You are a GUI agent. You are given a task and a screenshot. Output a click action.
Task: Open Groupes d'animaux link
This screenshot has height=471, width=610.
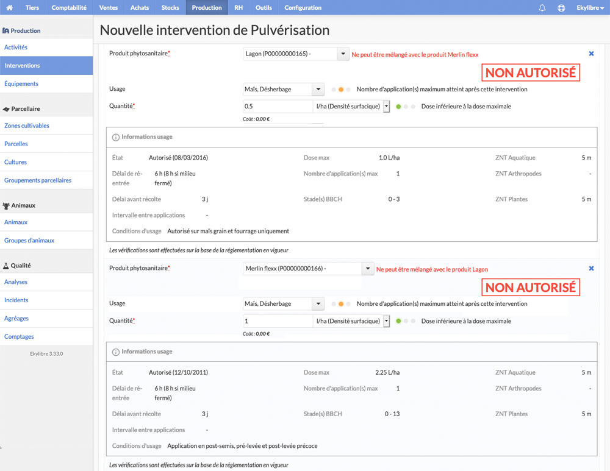point(29,241)
